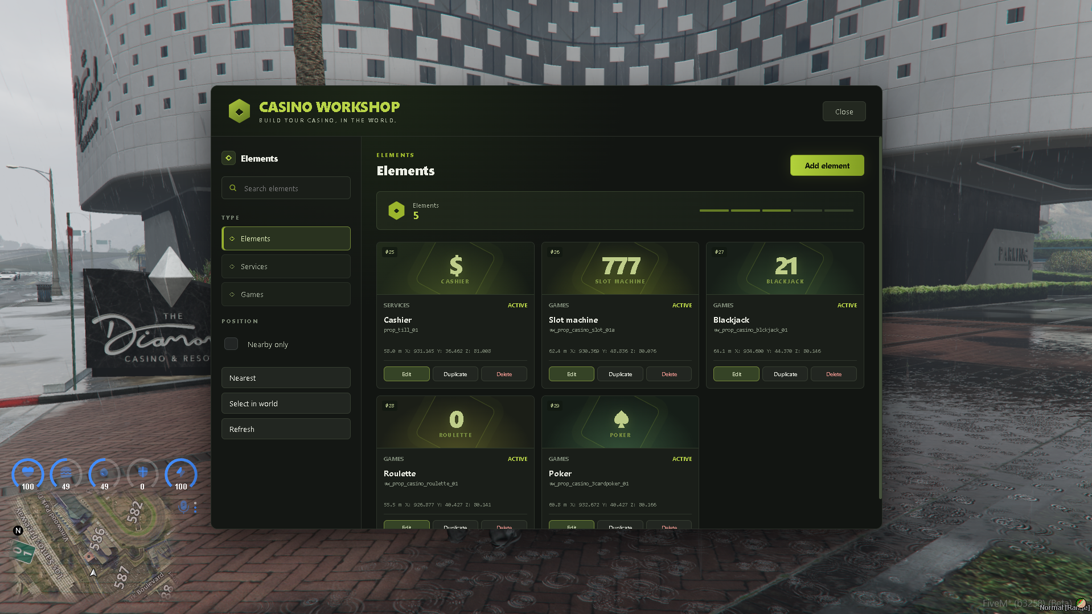This screenshot has width=1092, height=614.
Task: Focus the Search elements field
Action: pyautogui.click(x=286, y=188)
